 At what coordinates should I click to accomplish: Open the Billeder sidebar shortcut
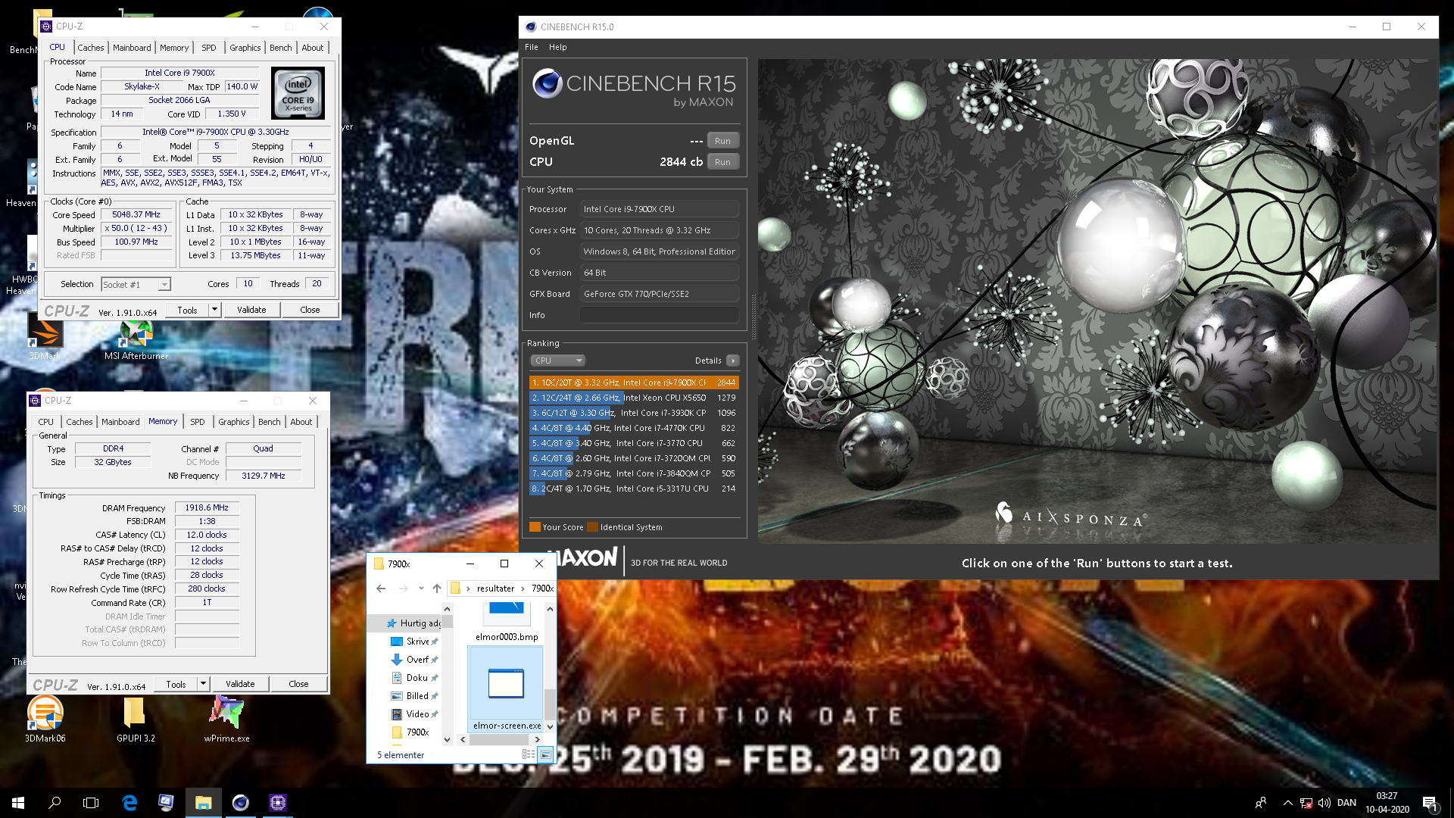(413, 696)
